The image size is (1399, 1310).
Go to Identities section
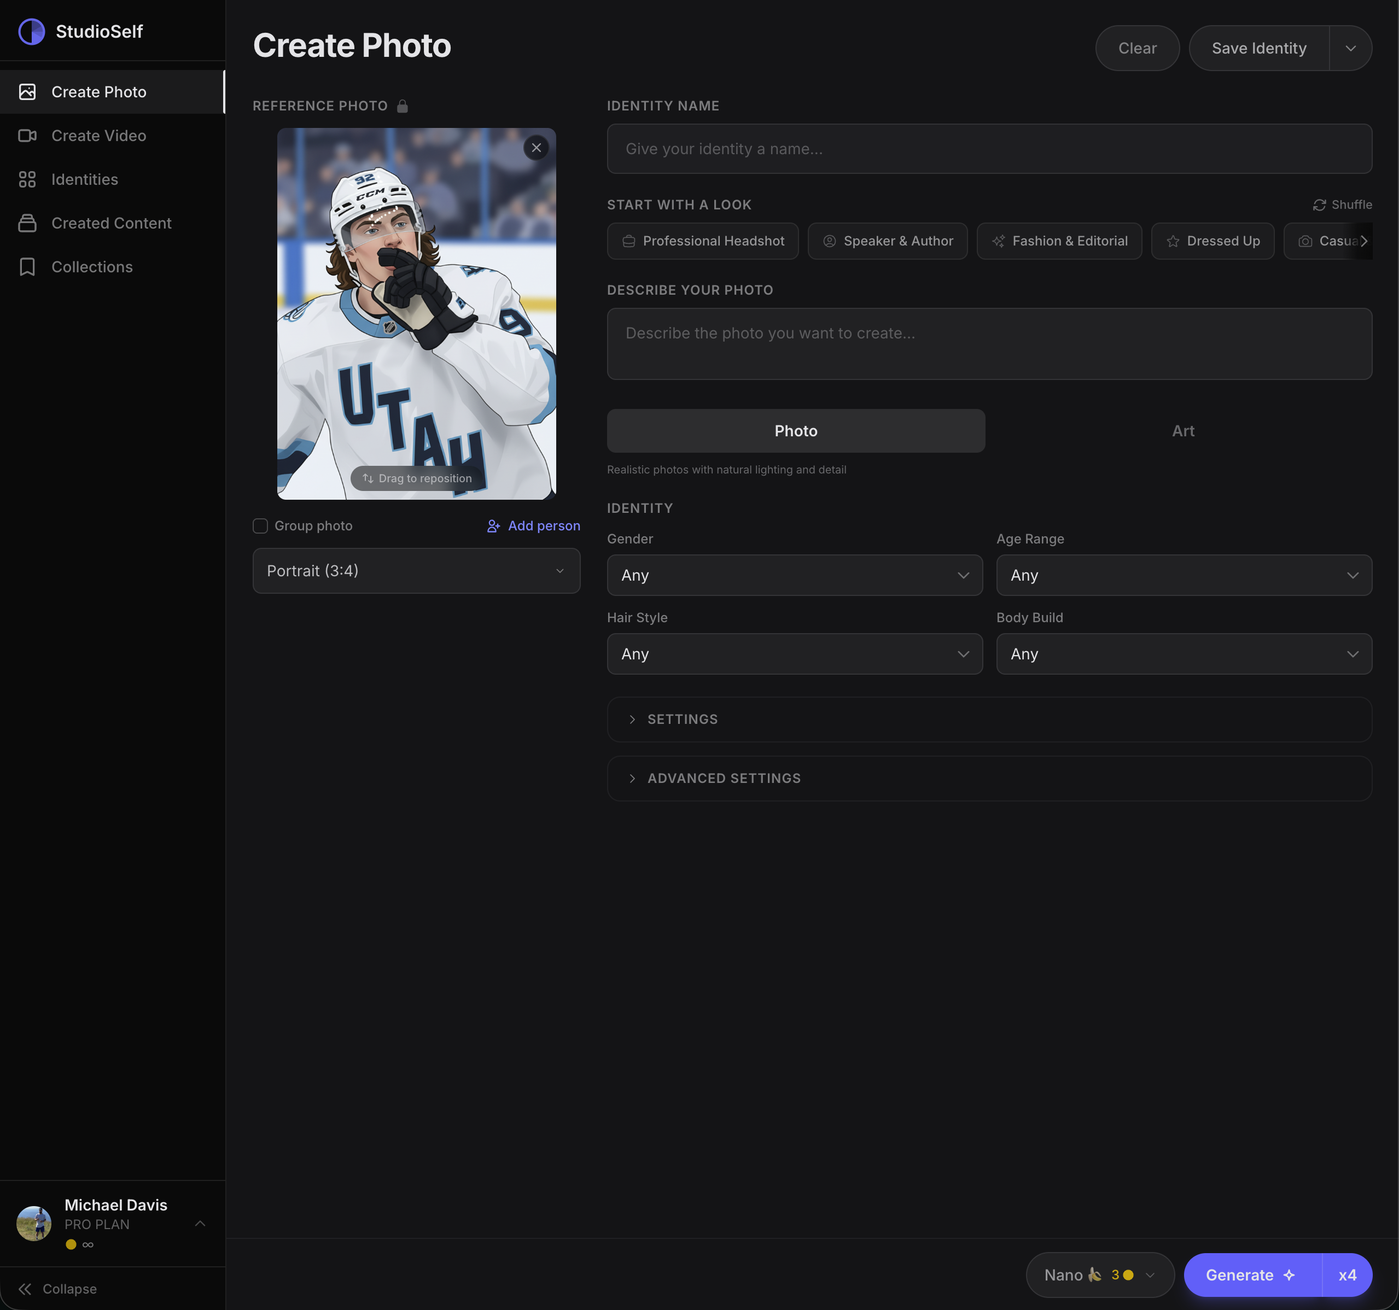(x=112, y=179)
